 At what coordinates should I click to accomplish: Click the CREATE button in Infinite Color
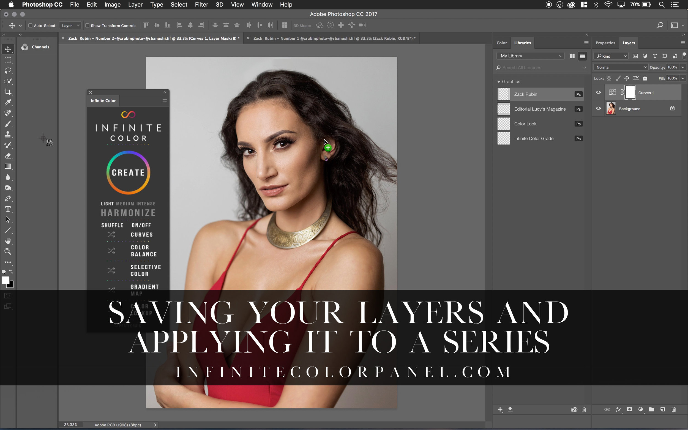[128, 172]
